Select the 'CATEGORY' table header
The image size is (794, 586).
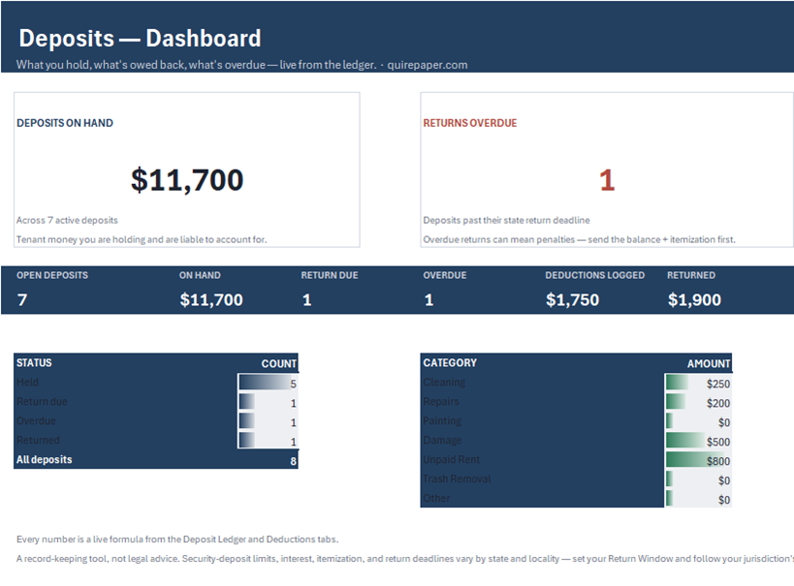[x=450, y=363]
